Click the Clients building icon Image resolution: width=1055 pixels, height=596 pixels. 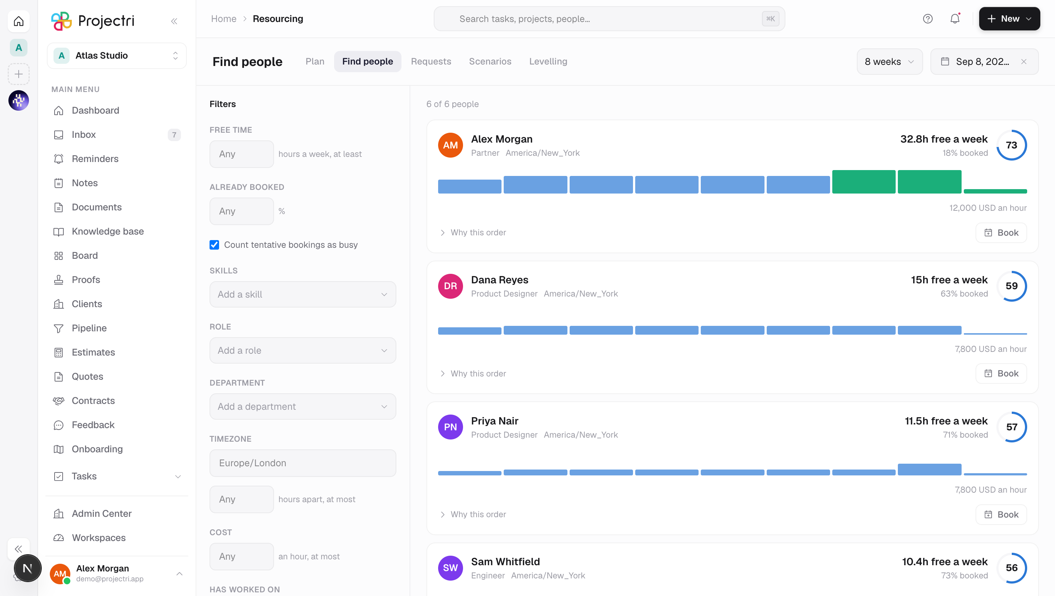(x=59, y=304)
